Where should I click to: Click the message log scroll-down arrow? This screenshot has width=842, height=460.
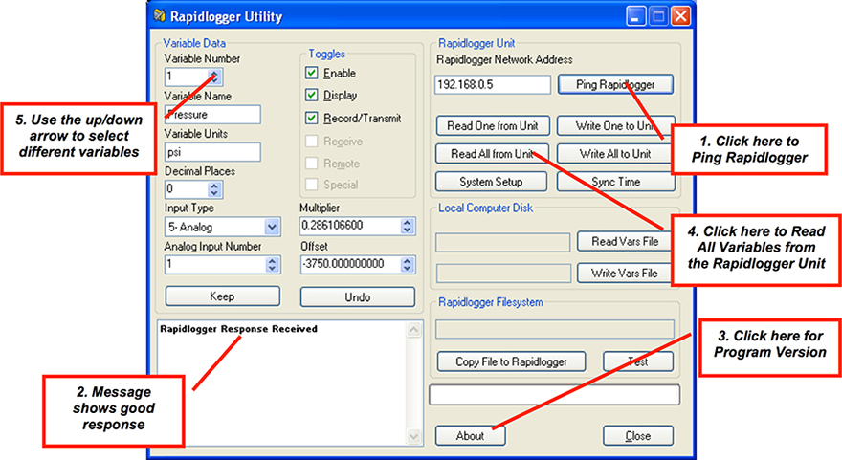(413, 436)
